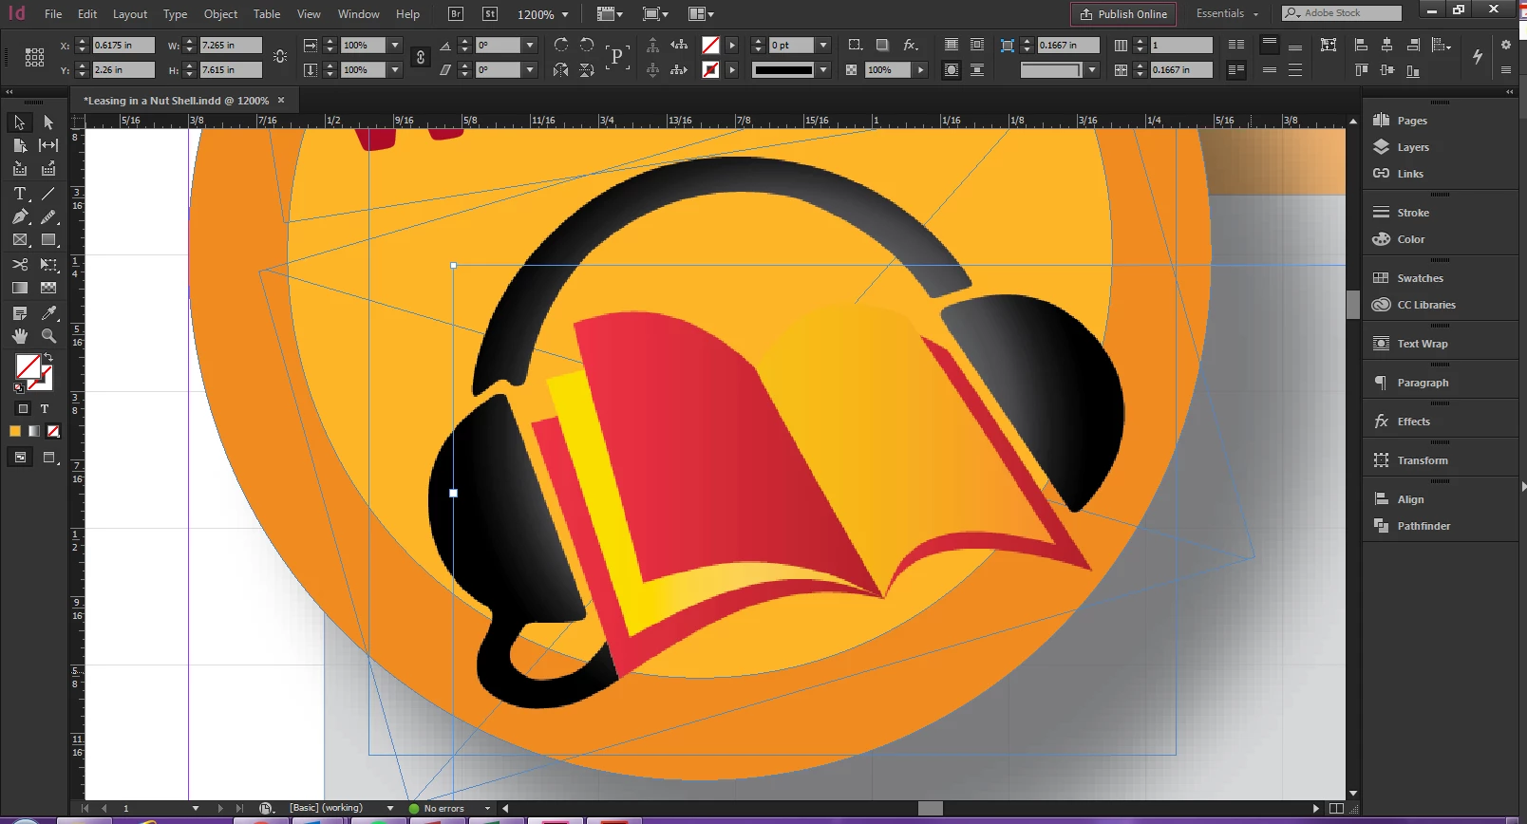Toggle constrain proportions for width and height
The width and height of the screenshot is (1527, 824).
pyautogui.click(x=280, y=57)
